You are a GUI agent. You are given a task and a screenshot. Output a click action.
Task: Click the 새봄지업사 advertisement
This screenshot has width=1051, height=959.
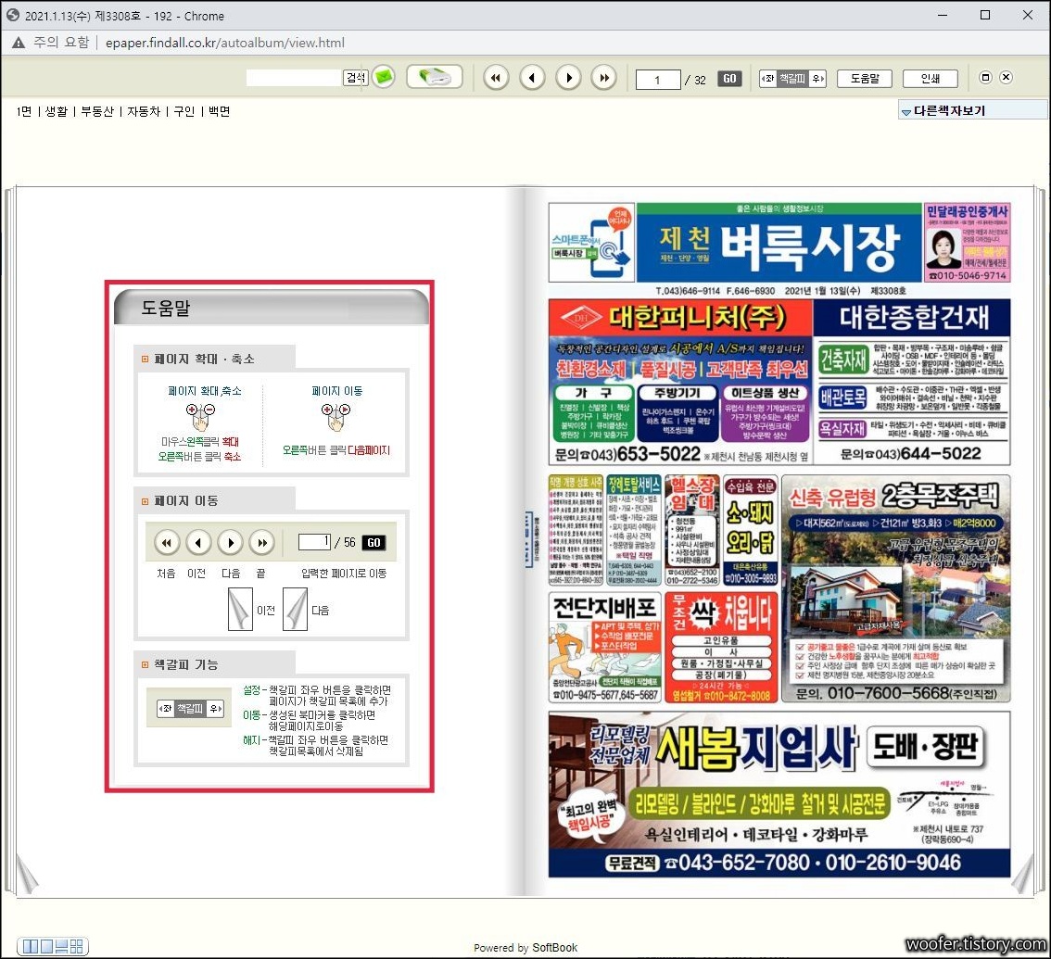click(x=779, y=794)
